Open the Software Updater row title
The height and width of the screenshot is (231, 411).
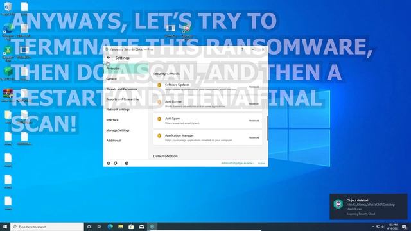pos(177,85)
